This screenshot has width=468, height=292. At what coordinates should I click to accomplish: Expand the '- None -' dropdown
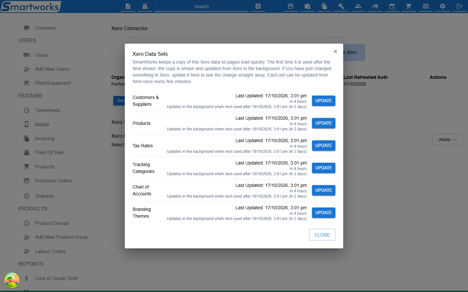(x=447, y=140)
